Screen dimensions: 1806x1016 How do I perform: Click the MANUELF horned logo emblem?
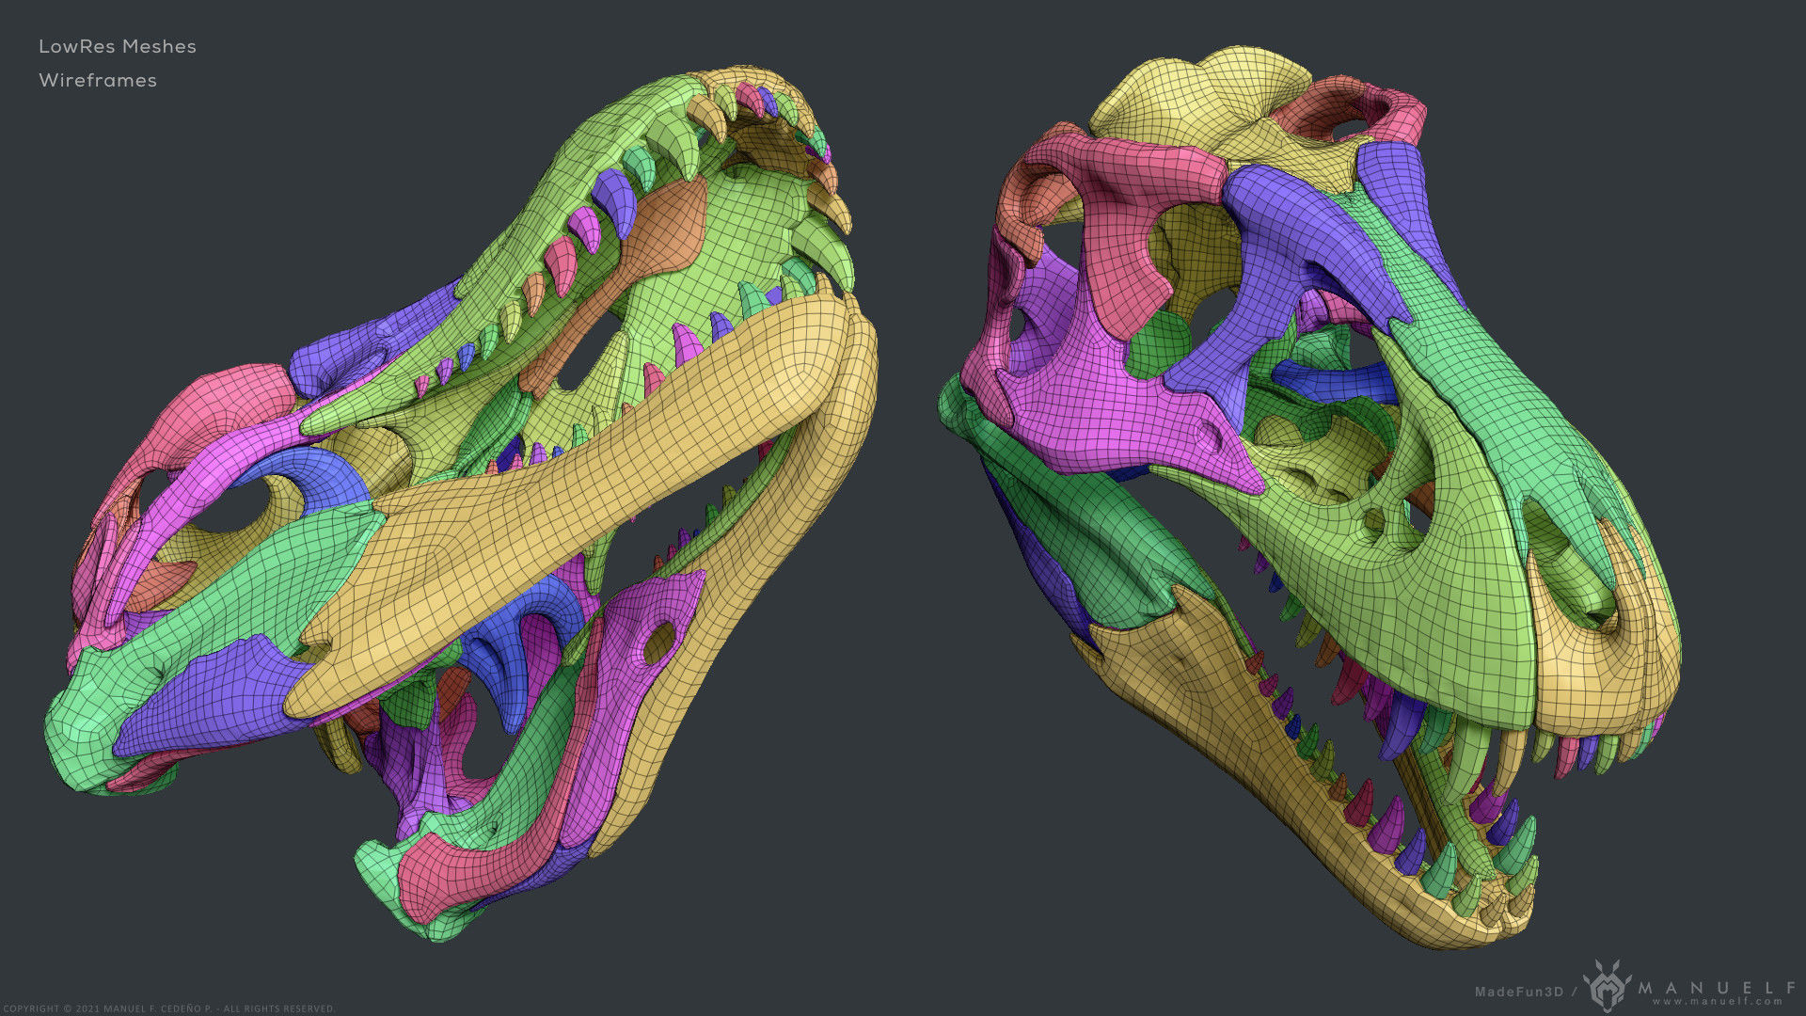pos(1608,985)
